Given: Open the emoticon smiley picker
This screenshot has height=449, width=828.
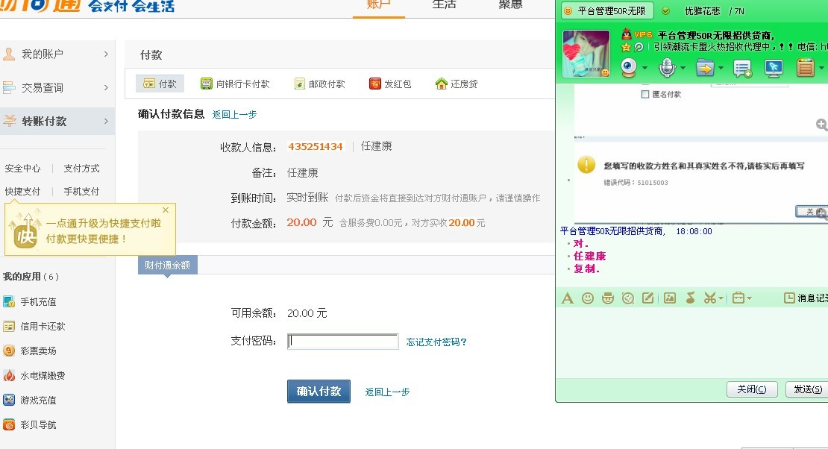Looking at the screenshot, I should click(588, 298).
